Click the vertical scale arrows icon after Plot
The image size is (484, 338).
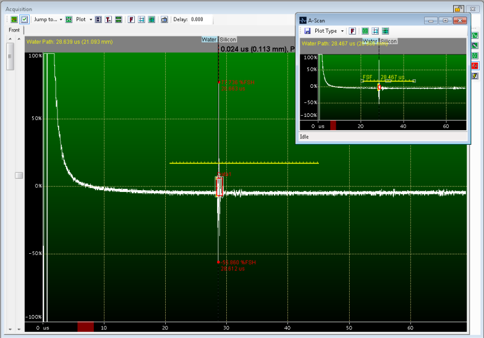[98, 19]
